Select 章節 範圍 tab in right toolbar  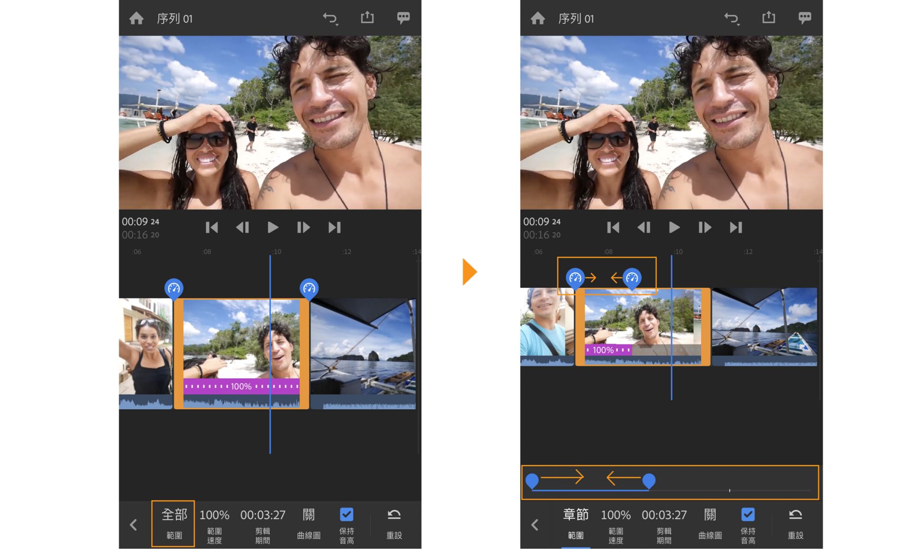[576, 524]
